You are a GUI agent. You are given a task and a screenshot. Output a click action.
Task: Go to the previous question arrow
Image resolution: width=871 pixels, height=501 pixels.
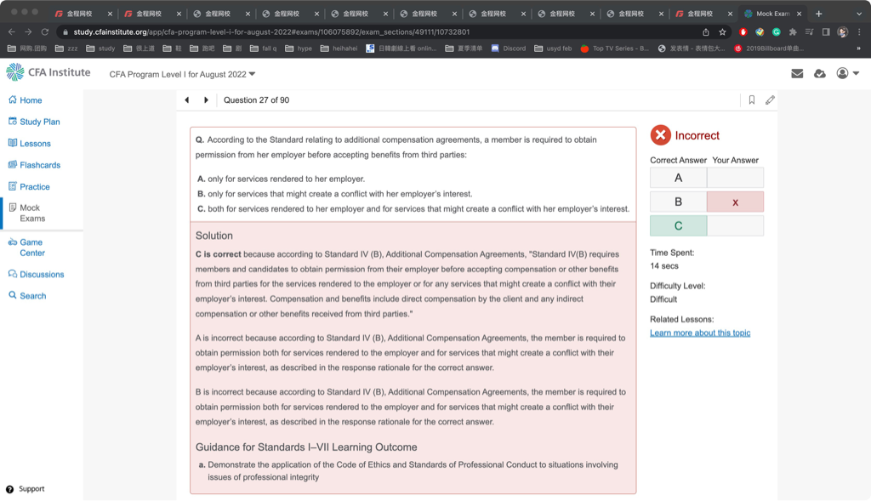[186, 100]
